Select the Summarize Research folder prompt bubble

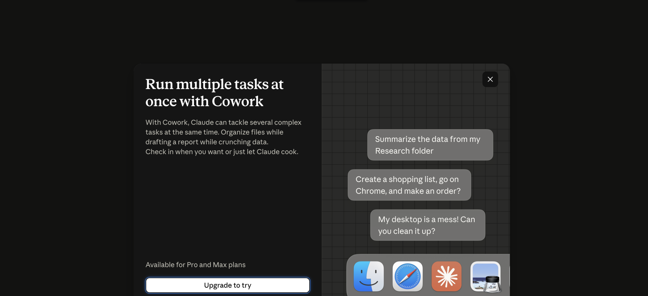[430, 145]
